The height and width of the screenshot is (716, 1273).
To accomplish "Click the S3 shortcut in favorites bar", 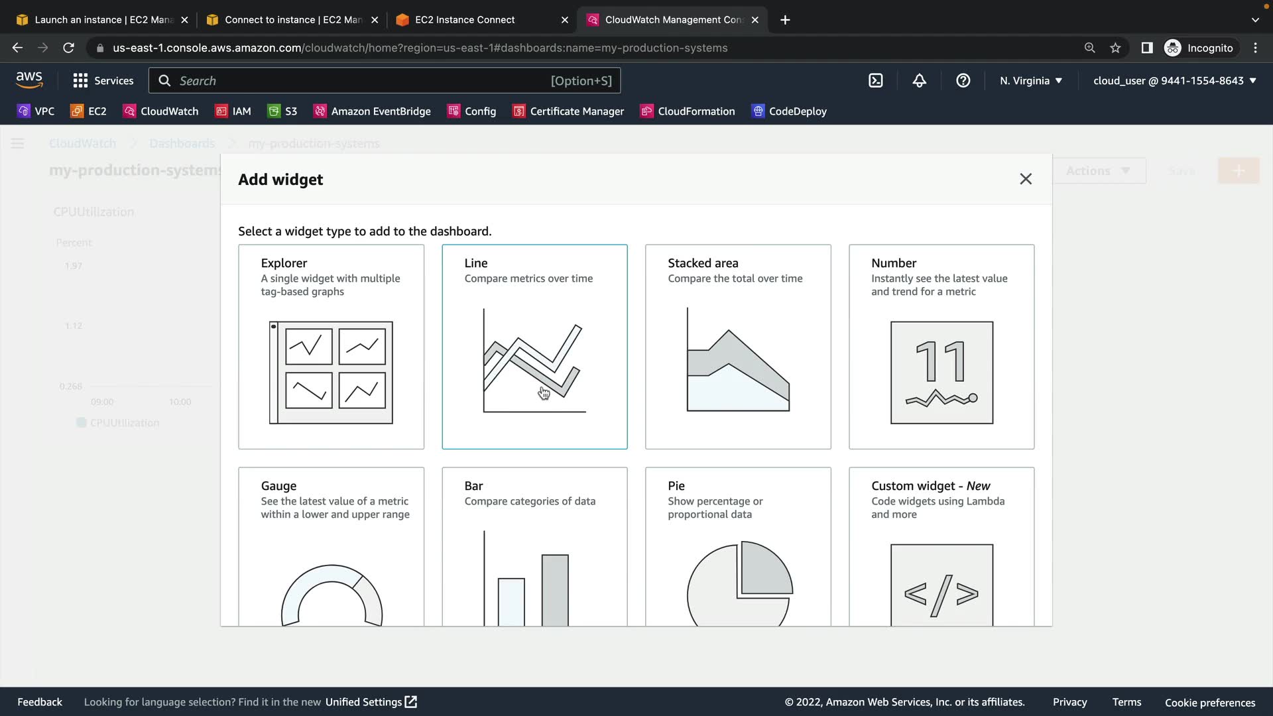I will tap(282, 111).
